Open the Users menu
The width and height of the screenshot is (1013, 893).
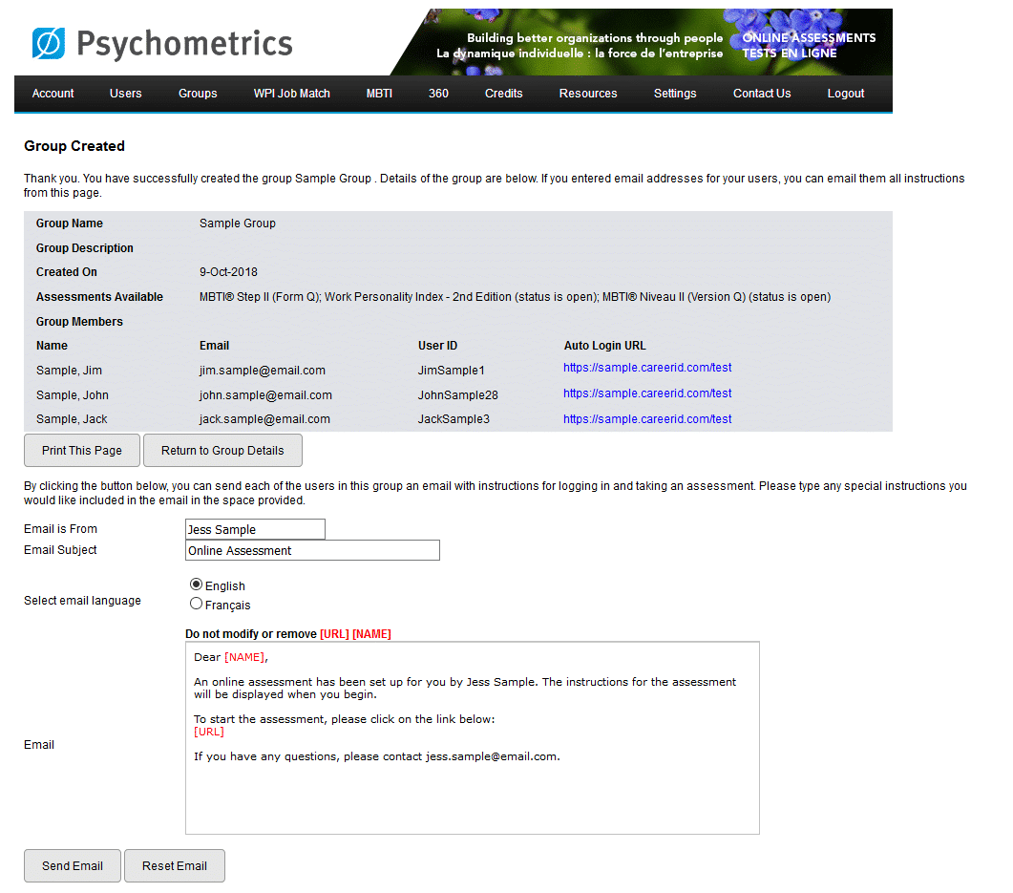click(x=125, y=93)
